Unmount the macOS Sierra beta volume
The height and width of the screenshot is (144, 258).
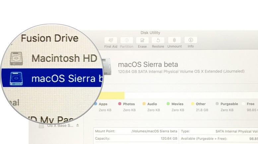click(x=174, y=40)
